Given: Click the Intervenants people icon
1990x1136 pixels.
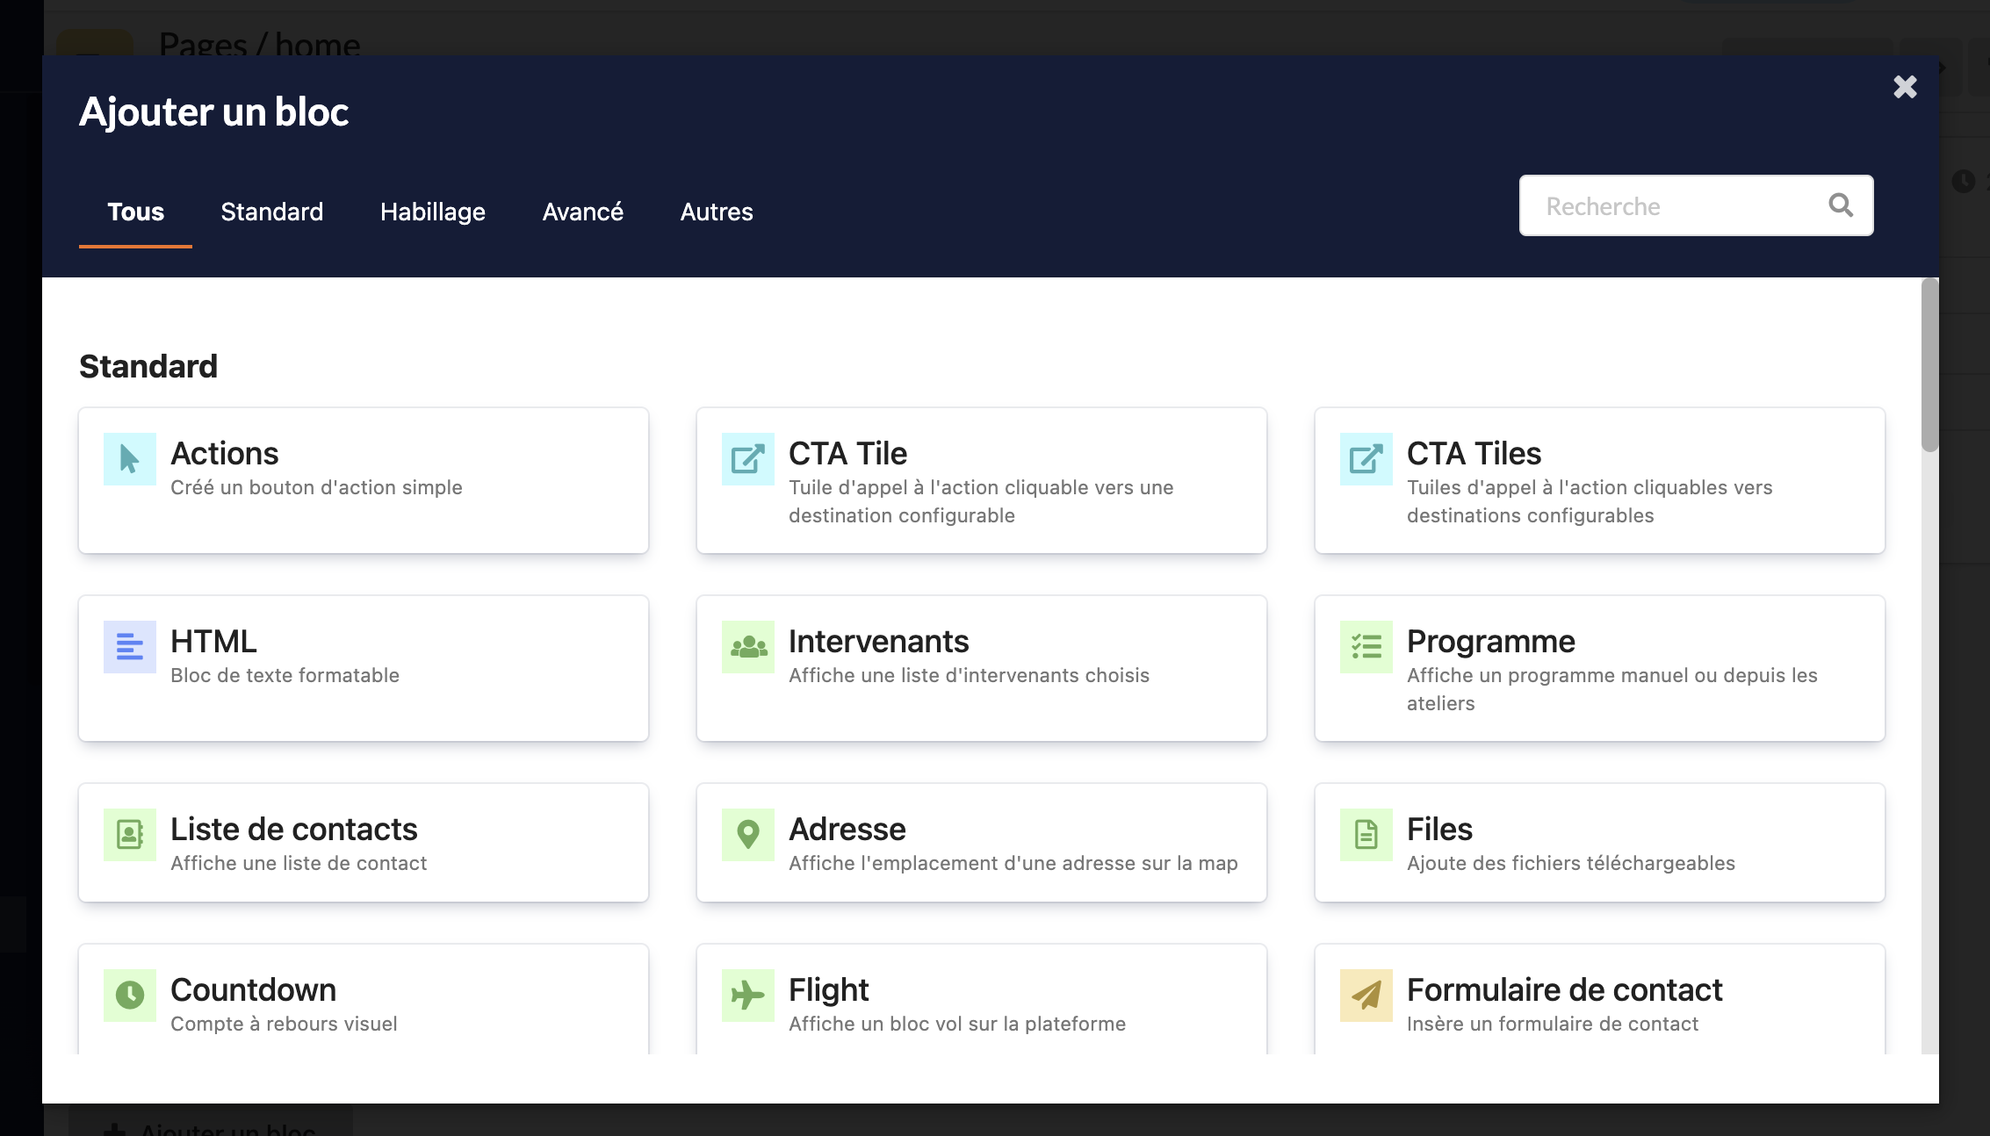Looking at the screenshot, I should click(748, 647).
